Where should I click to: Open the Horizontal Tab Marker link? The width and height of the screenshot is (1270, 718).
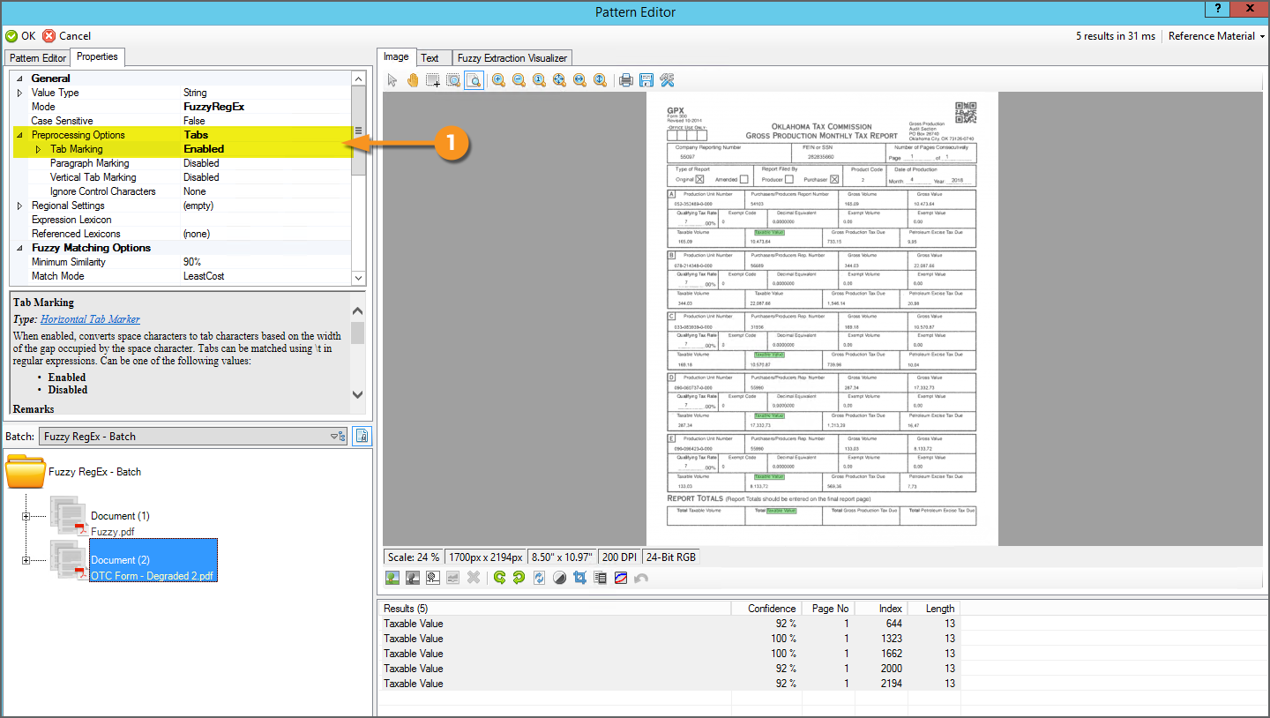[90, 319]
